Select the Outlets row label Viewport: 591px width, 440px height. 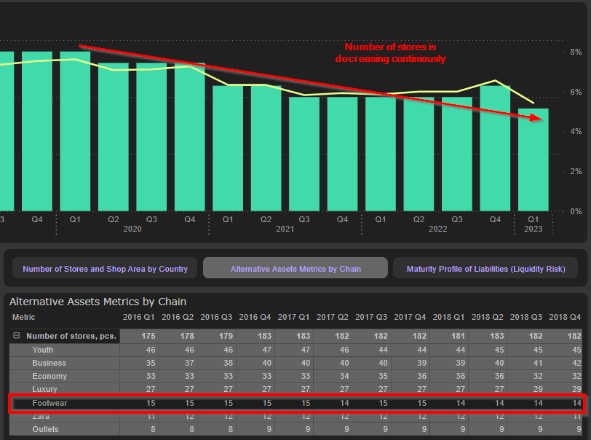coord(46,429)
